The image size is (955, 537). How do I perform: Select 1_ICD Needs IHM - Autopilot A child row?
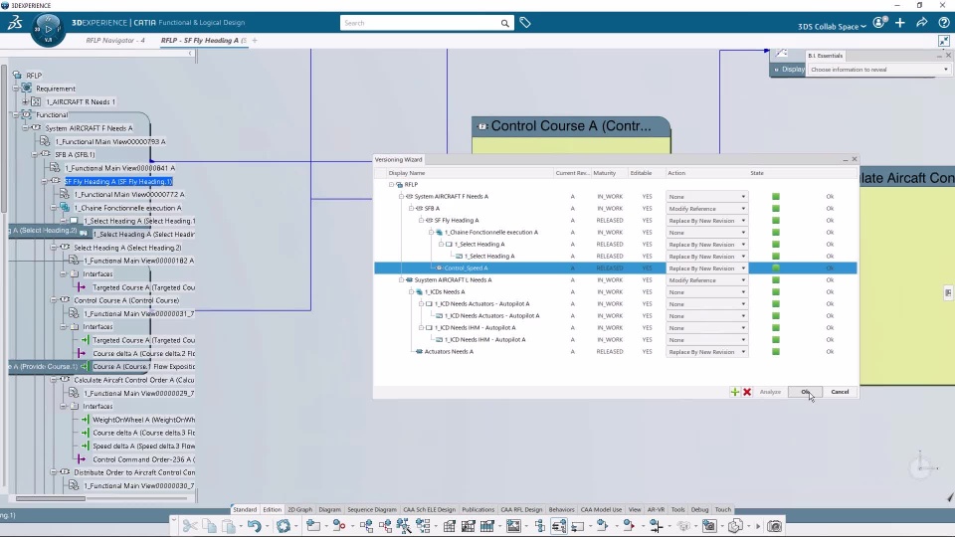tap(484, 340)
